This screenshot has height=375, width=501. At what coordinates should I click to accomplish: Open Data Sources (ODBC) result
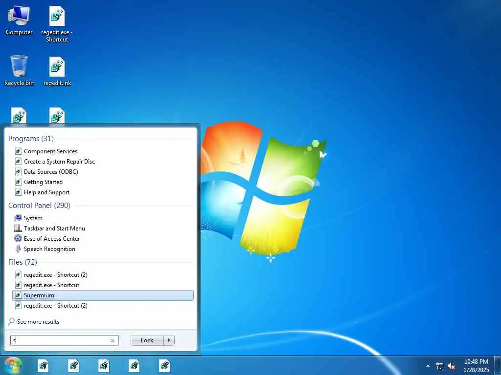pos(51,171)
